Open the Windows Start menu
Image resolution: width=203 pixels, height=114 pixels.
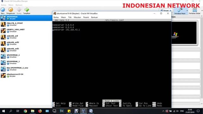3,111
